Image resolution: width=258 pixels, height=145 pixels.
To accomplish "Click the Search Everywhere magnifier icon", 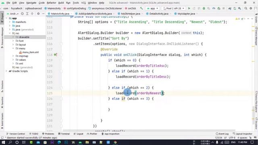I will tap(246, 8).
